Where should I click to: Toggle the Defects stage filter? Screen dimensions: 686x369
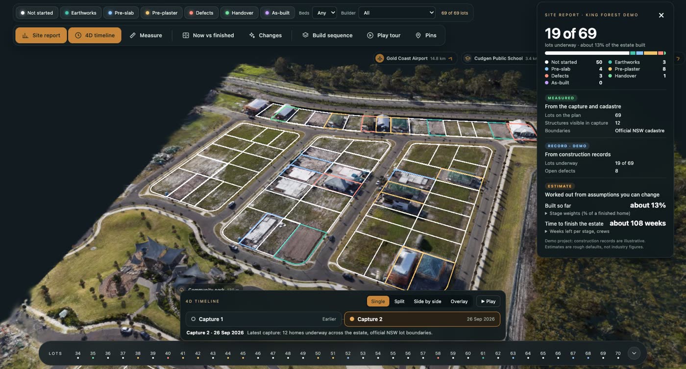tap(201, 13)
